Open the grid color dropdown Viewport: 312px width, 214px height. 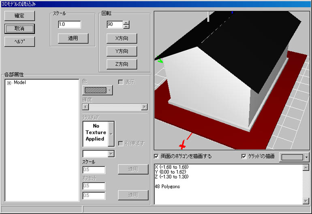point(306,157)
